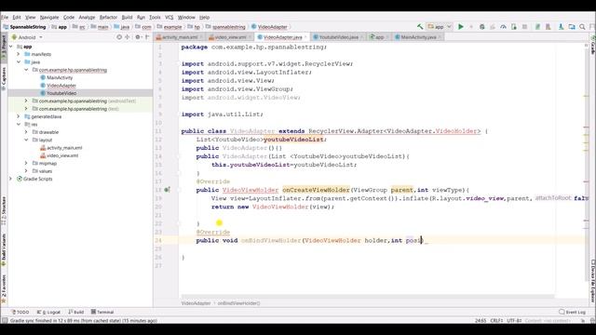Collapse the java folder
This screenshot has height=335, width=596.
click(19, 62)
